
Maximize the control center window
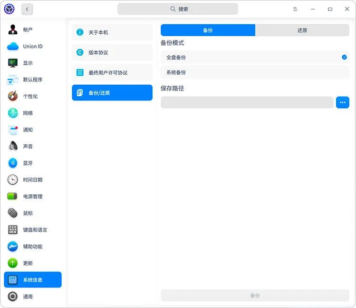[x=330, y=9]
